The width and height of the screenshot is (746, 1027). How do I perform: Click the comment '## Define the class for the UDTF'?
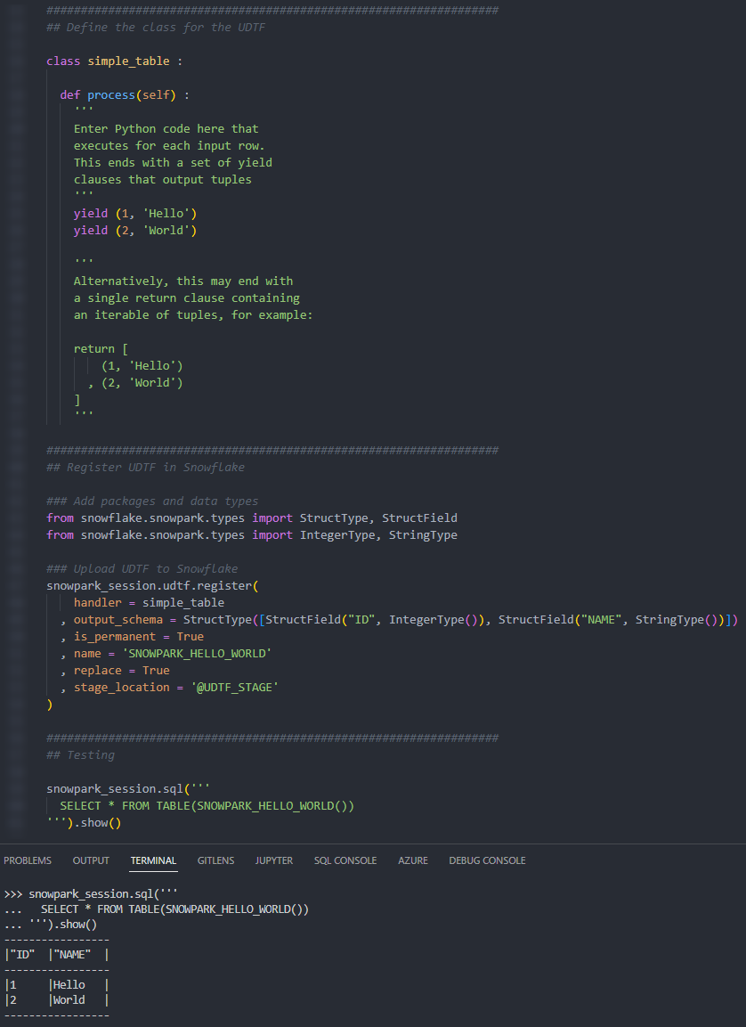pos(156,27)
